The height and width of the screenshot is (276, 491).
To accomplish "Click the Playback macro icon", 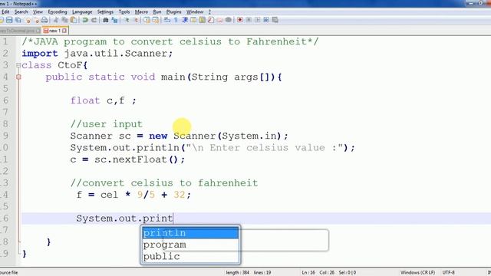I will (258, 20).
